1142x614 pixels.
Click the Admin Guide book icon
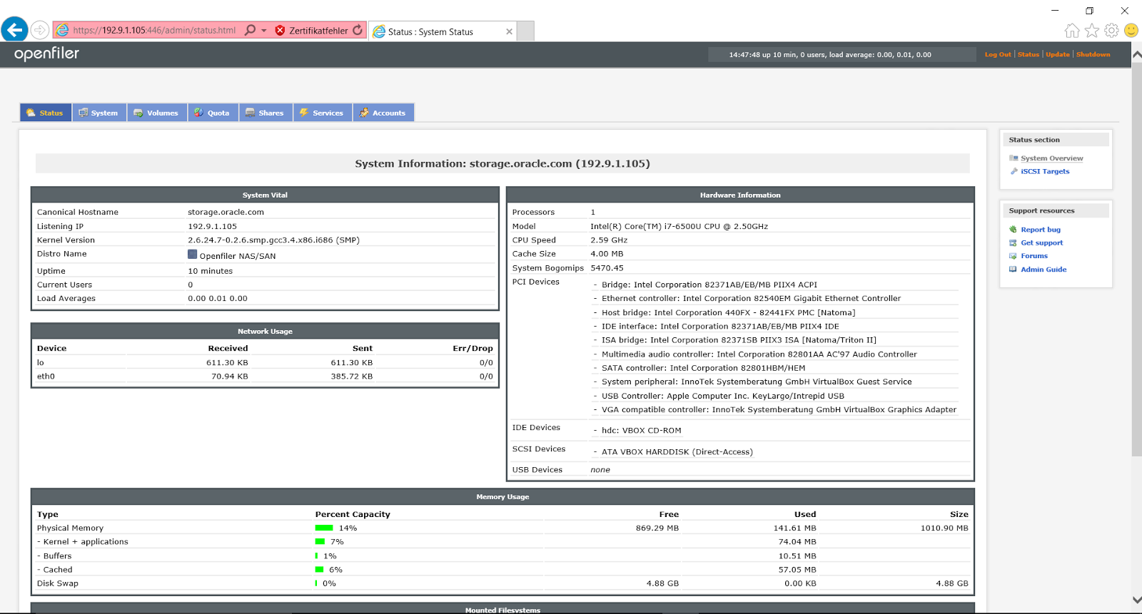pyautogui.click(x=1013, y=270)
